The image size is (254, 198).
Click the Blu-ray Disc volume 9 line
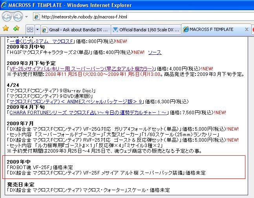[x=51, y=91]
